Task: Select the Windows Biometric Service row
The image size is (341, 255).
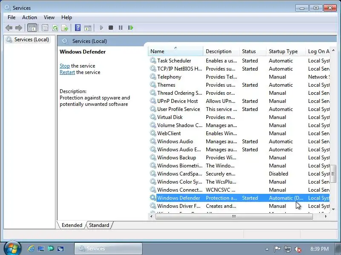Action: (x=239, y=165)
